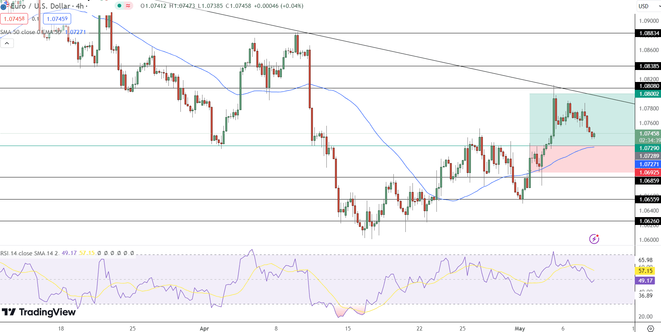Select the EMA 50 legend value 1.07271
Image resolution: width=661 pixels, height=332 pixels.
tap(76, 32)
